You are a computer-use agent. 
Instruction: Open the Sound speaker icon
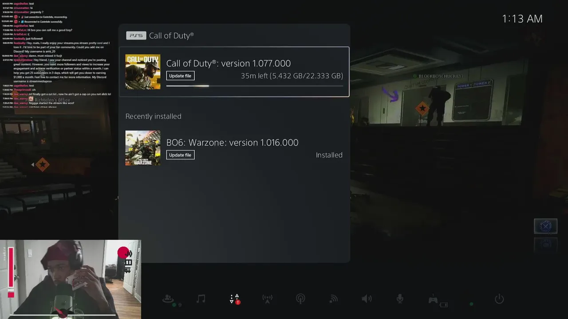(x=367, y=299)
